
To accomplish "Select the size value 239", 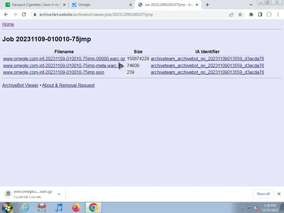I will [131, 72].
